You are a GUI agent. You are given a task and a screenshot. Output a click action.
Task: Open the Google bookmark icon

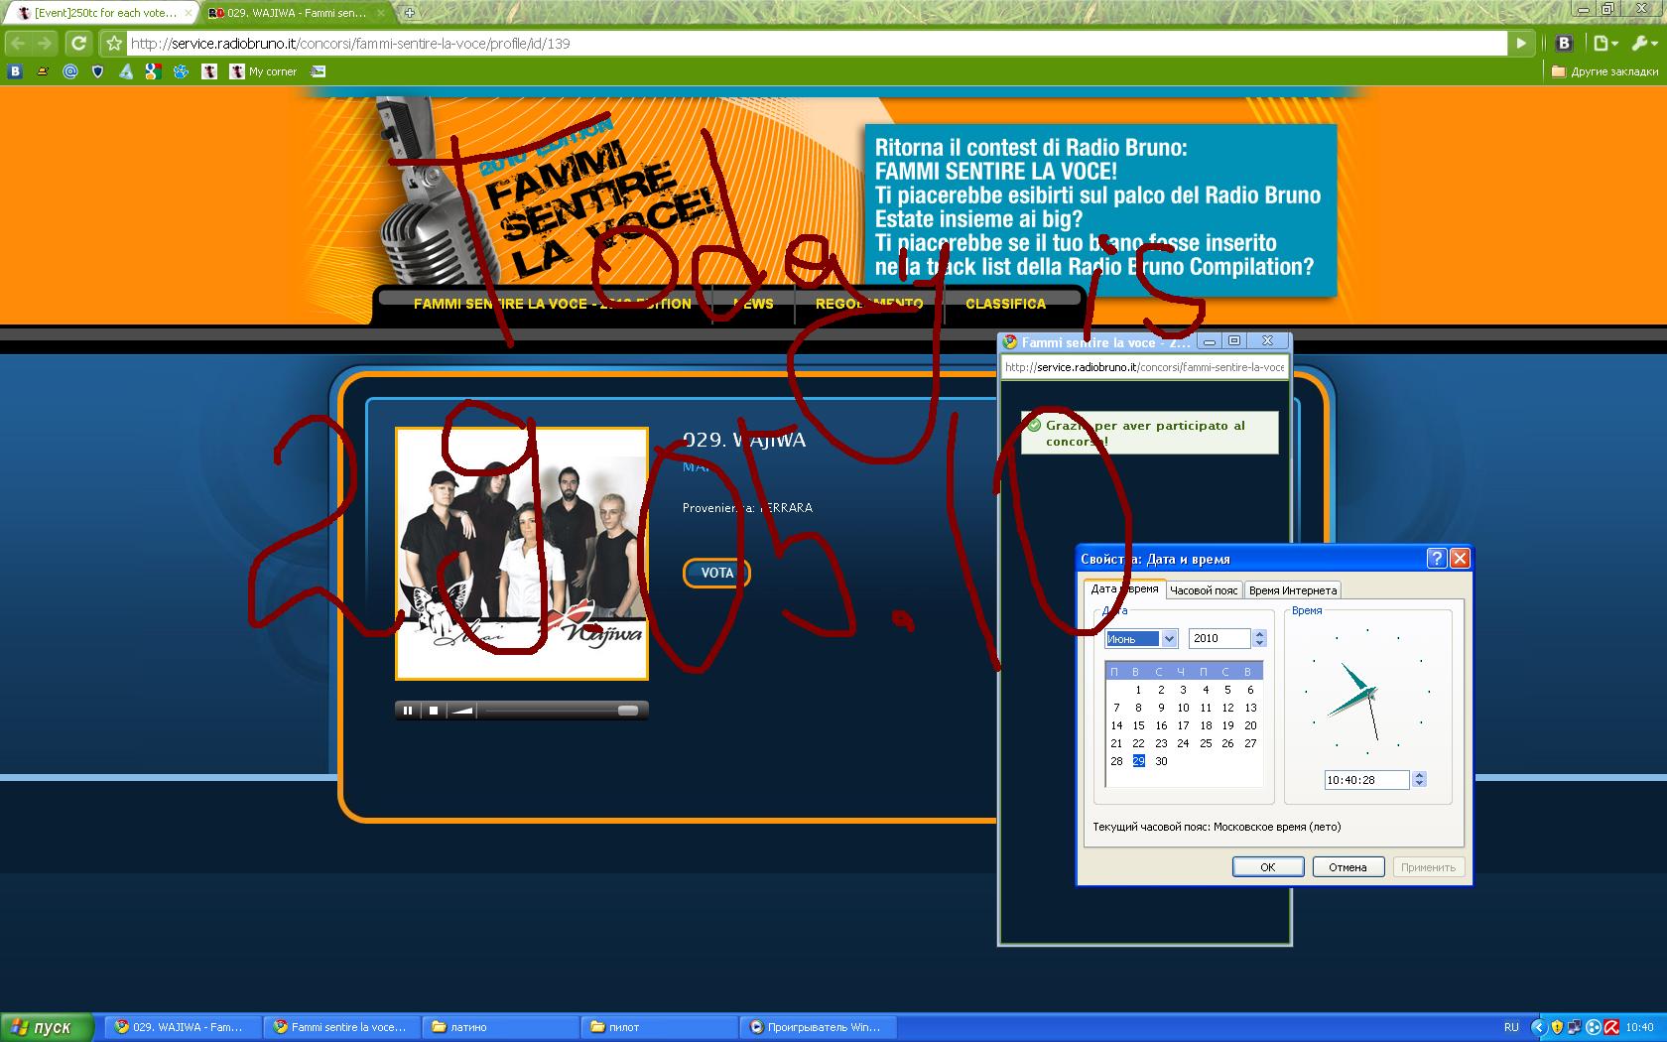tap(153, 71)
